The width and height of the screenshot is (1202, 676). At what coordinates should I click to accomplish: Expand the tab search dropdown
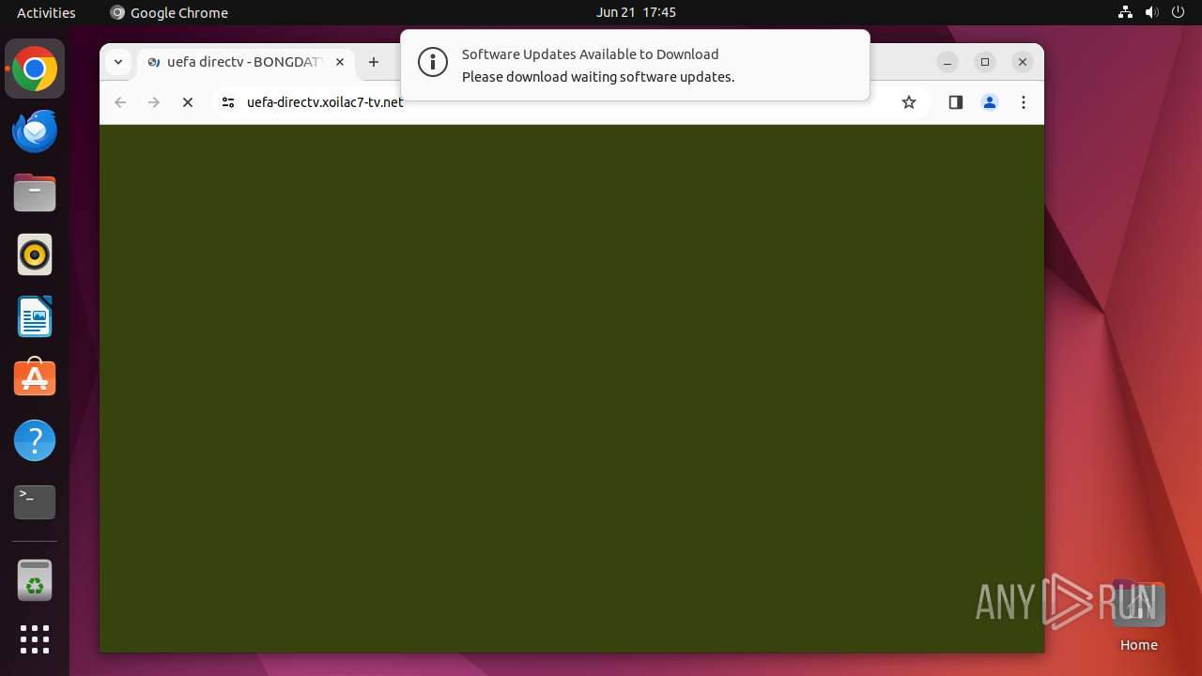coord(118,62)
